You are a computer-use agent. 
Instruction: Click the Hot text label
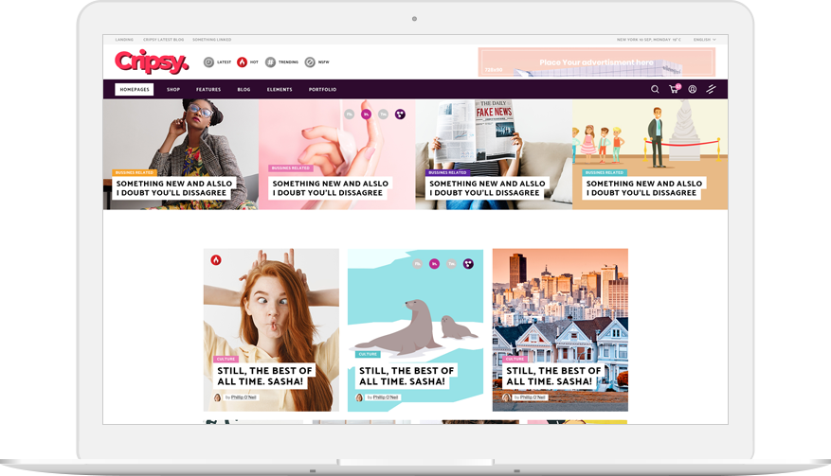pyautogui.click(x=254, y=62)
